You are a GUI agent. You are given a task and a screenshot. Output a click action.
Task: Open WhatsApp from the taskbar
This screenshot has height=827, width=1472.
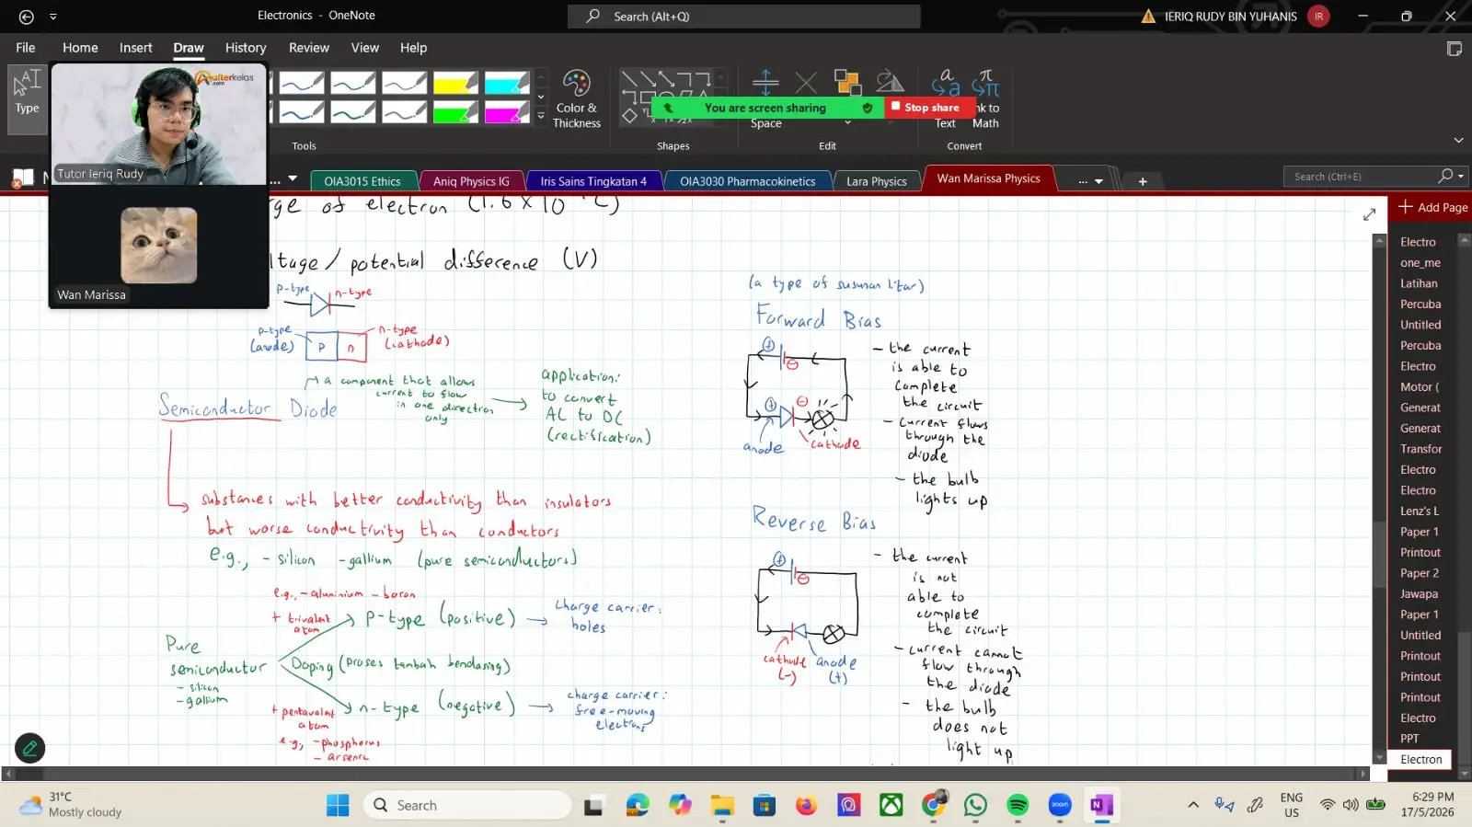(x=975, y=805)
